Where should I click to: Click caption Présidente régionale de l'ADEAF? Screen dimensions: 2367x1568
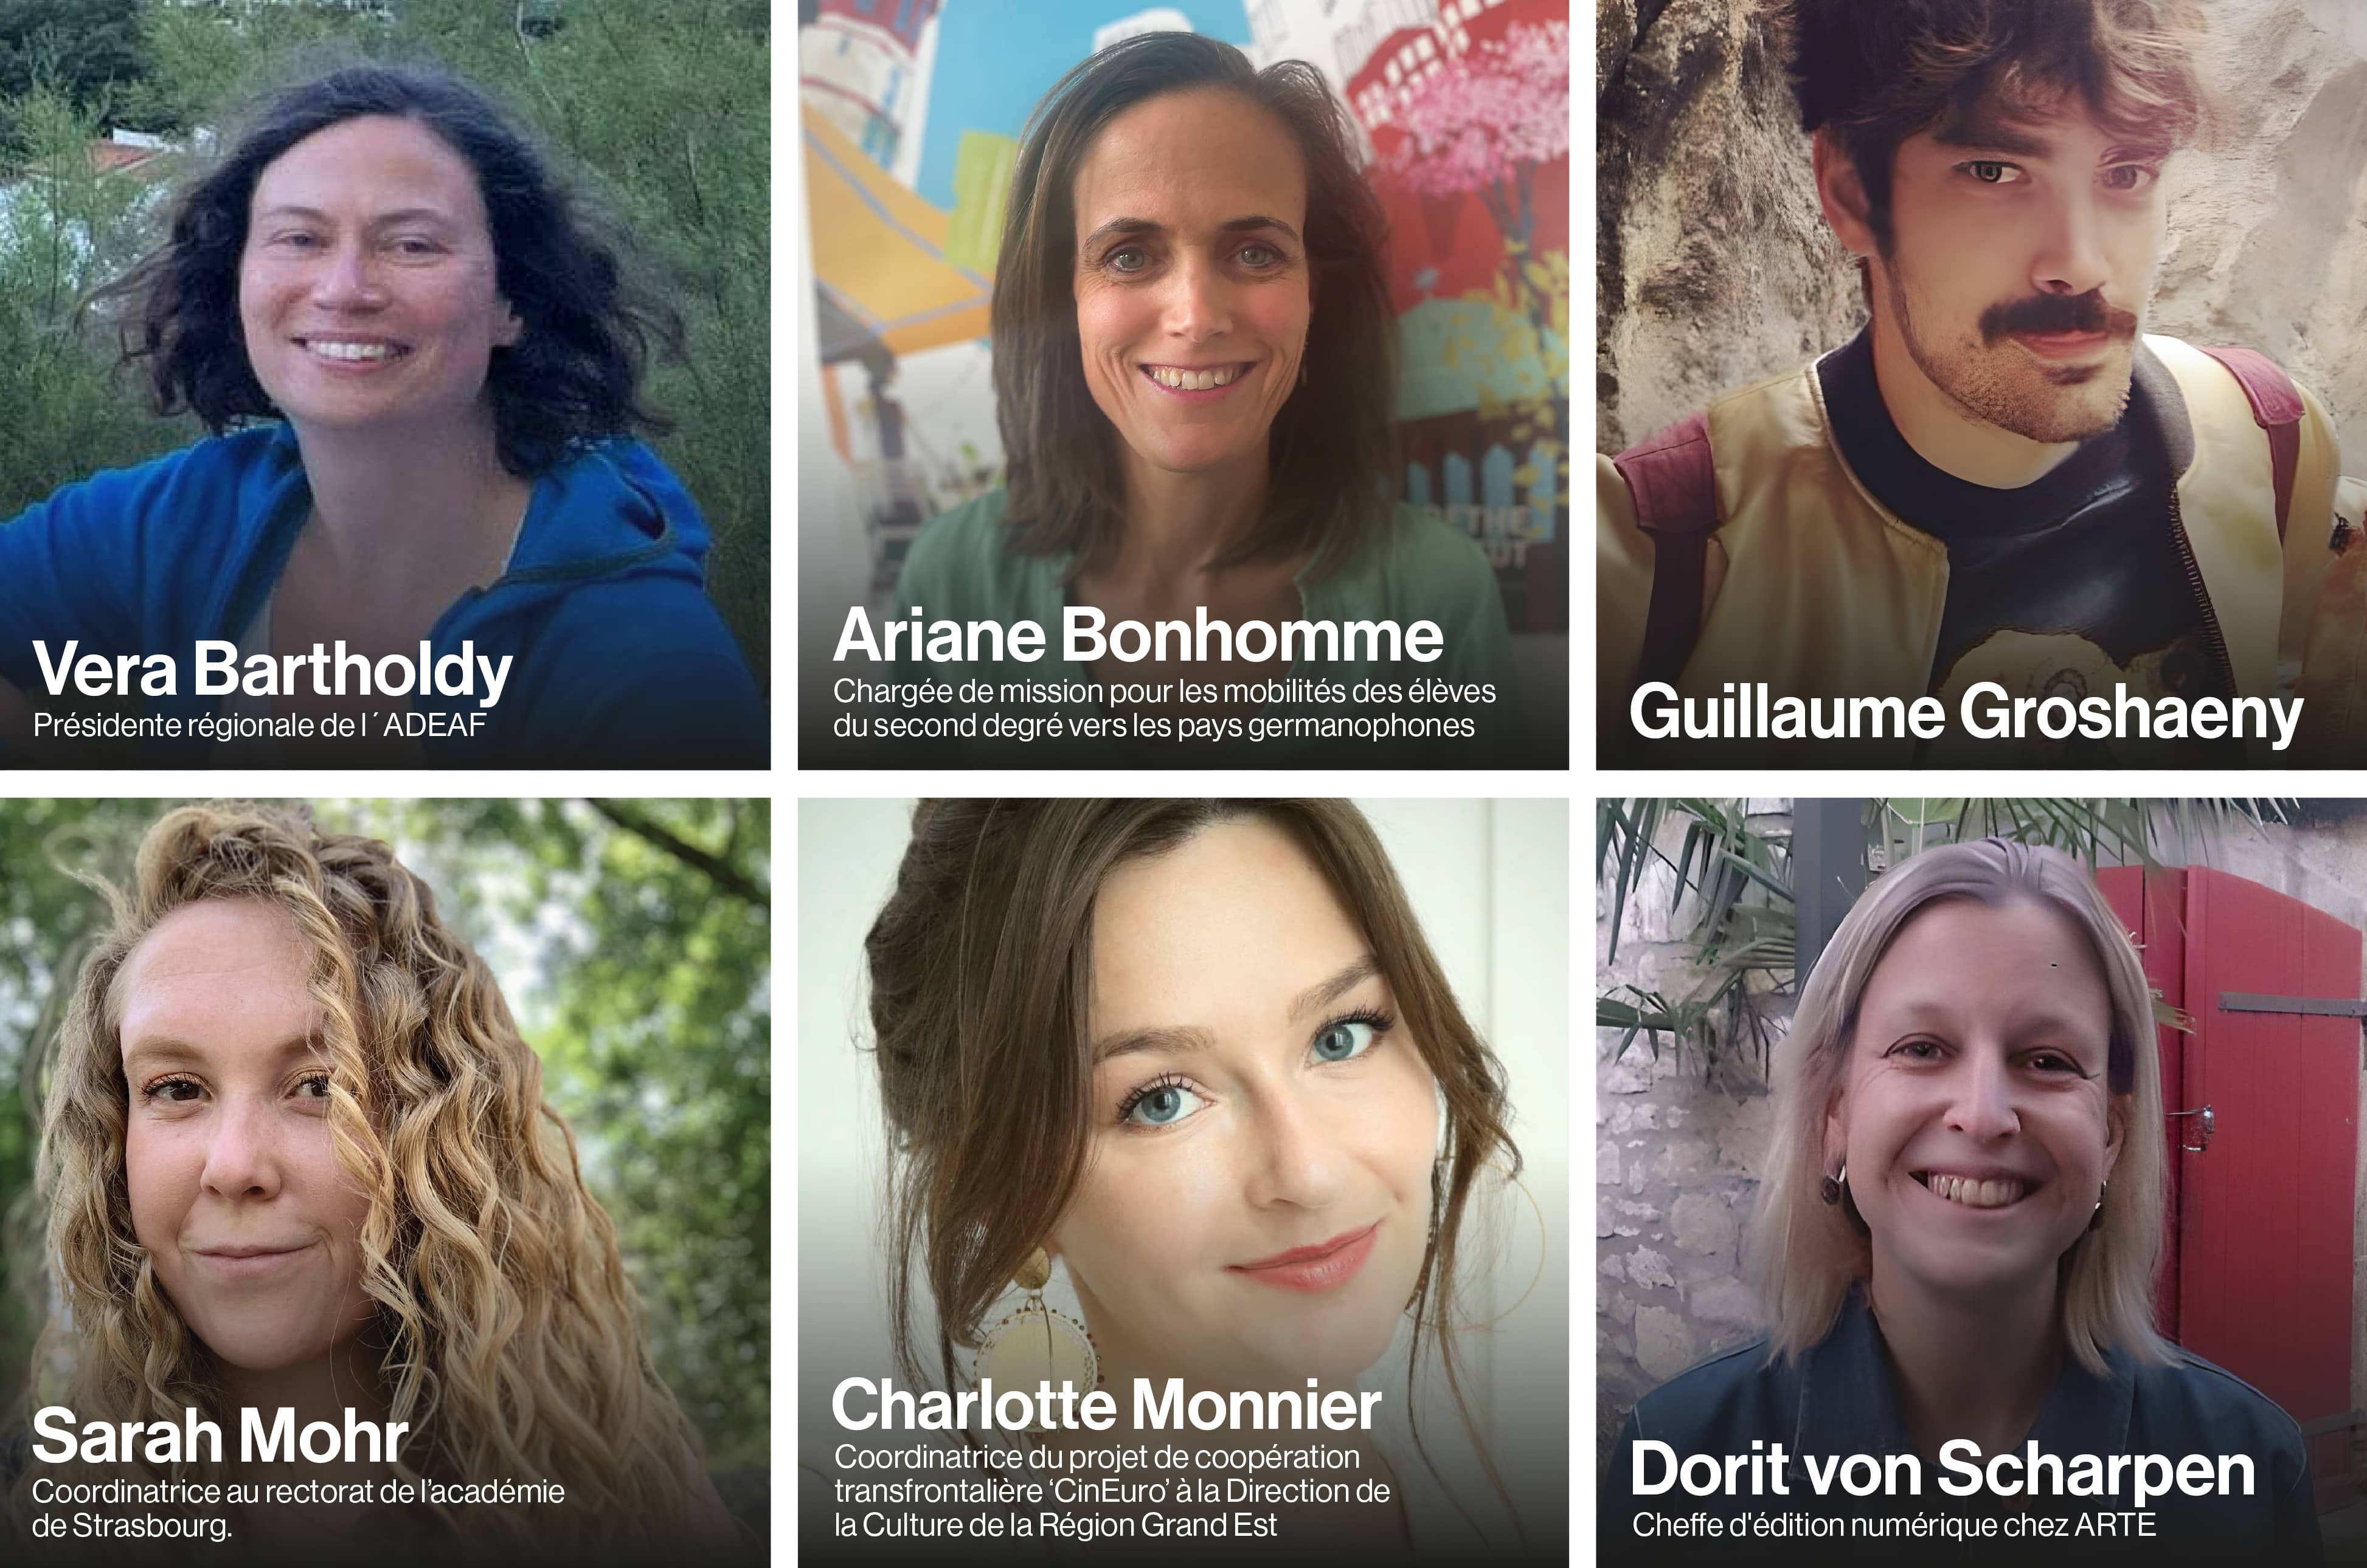click(259, 725)
